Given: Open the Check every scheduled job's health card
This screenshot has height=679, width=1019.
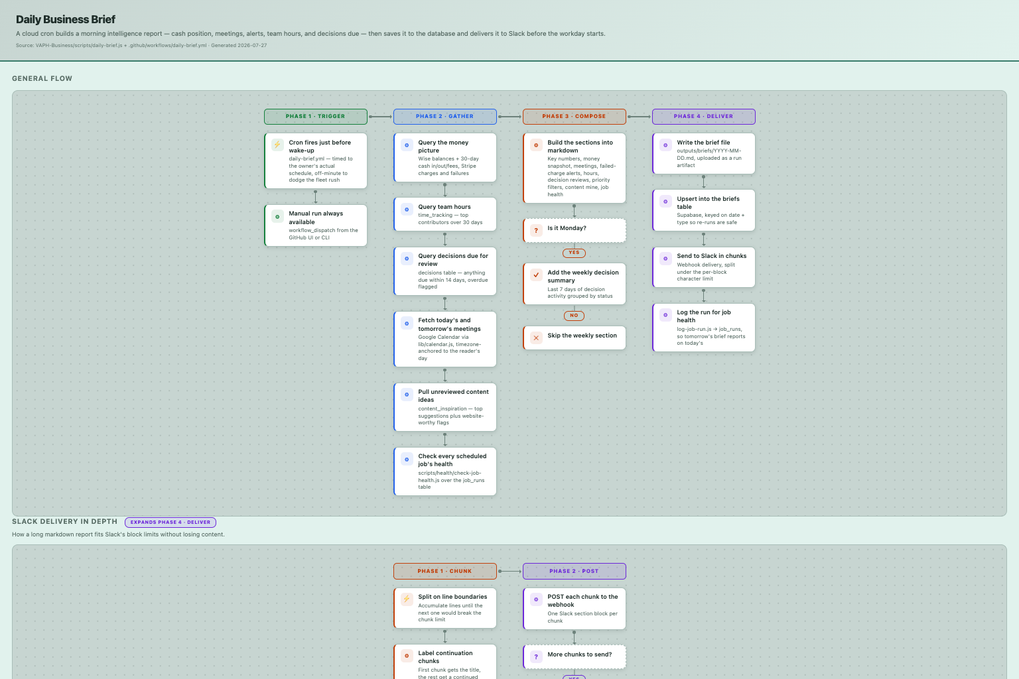Looking at the screenshot, I should (x=445, y=471).
